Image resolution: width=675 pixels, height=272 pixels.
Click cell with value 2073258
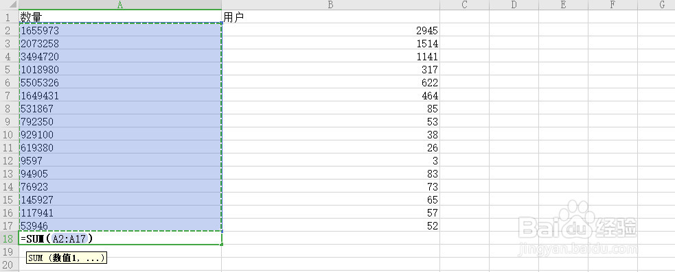[120, 43]
